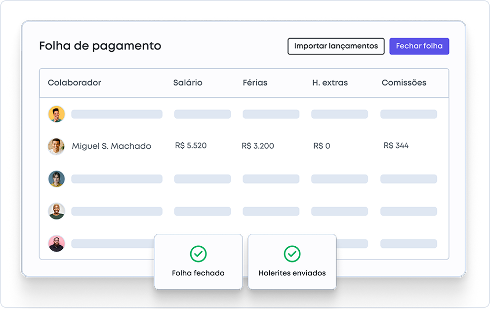
Task: Click the R$ 3.200 vacation value
Action: pyautogui.click(x=258, y=146)
